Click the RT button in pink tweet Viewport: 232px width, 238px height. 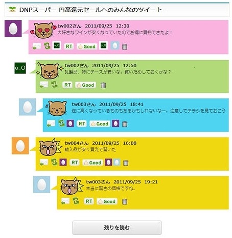[x=69, y=46]
